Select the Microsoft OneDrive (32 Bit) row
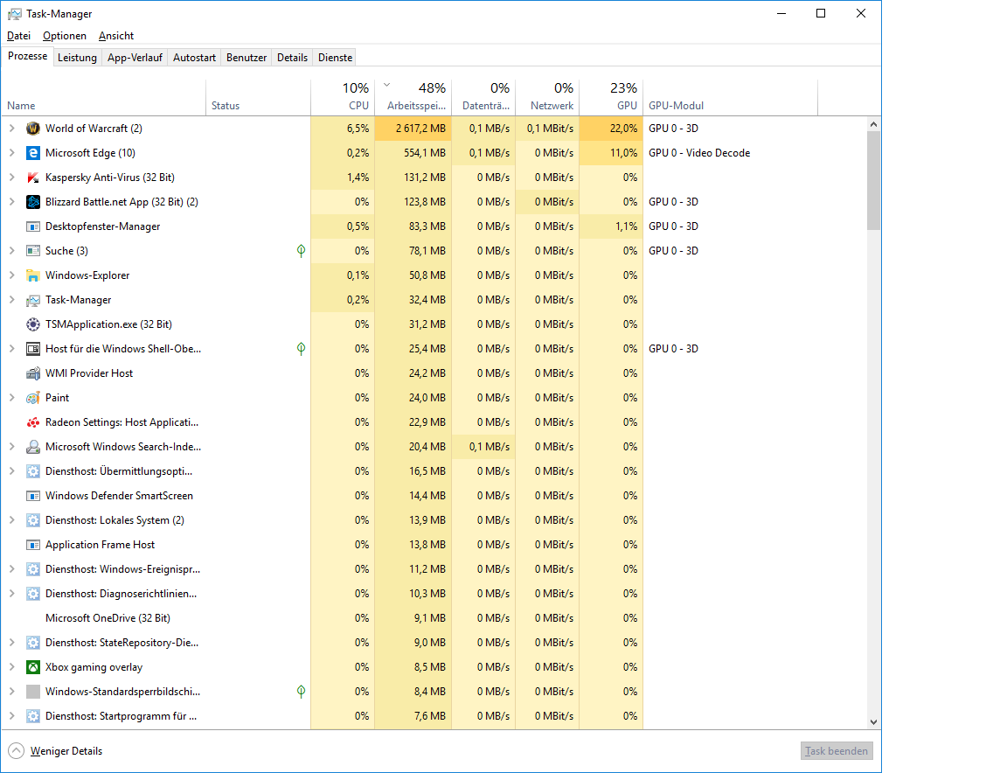The width and height of the screenshot is (1007, 773). pyautogui.click(x=434, y=618)
